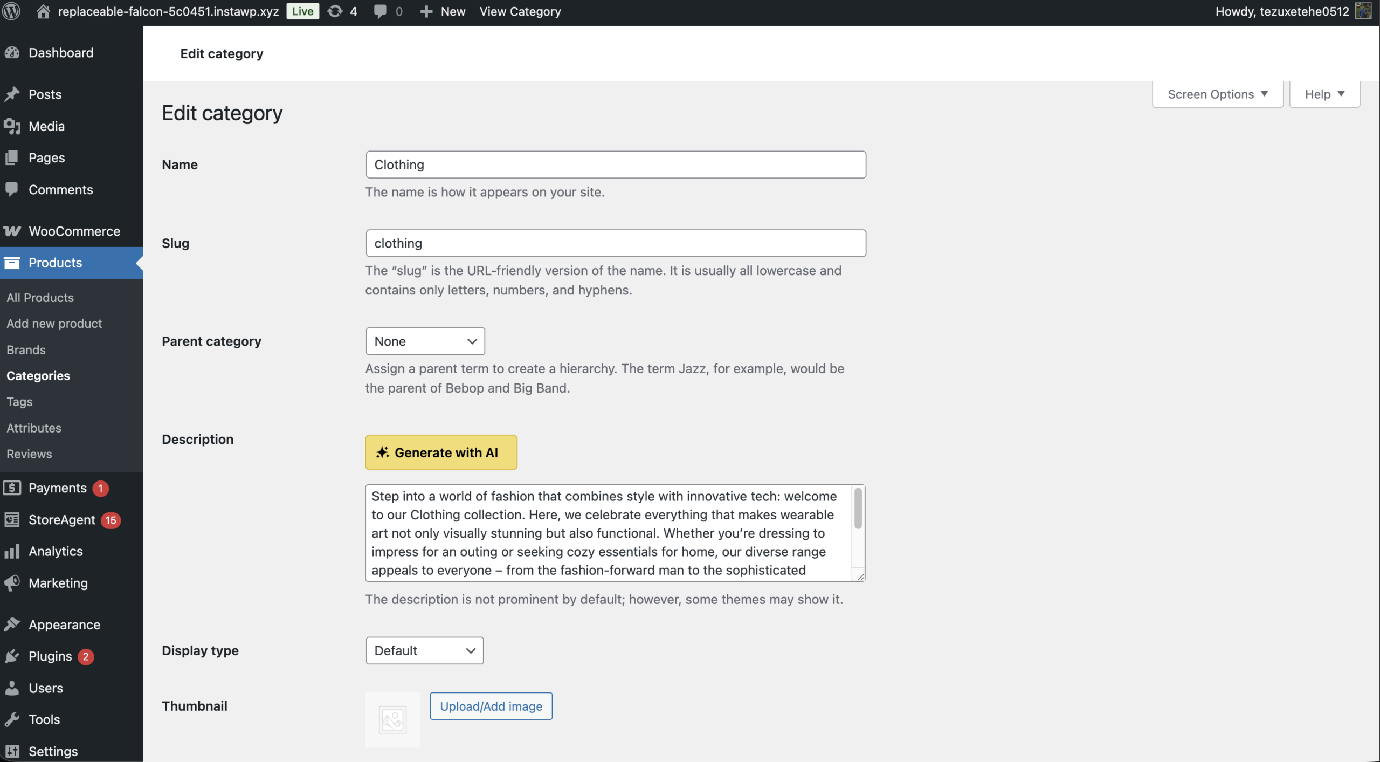The width and height of the screenshot is (1380, 762).
Task: Open the Display type dropdown
Action: 424,650
